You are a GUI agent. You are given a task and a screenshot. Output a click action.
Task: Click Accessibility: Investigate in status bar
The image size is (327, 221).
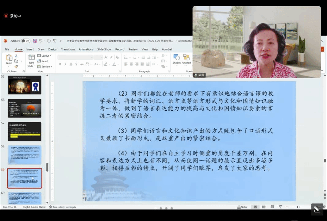click(x=63, y=207)
